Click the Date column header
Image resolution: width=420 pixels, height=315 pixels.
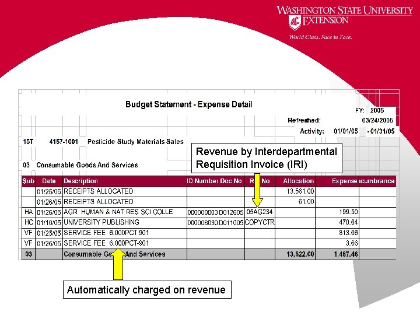coord(49,181)
